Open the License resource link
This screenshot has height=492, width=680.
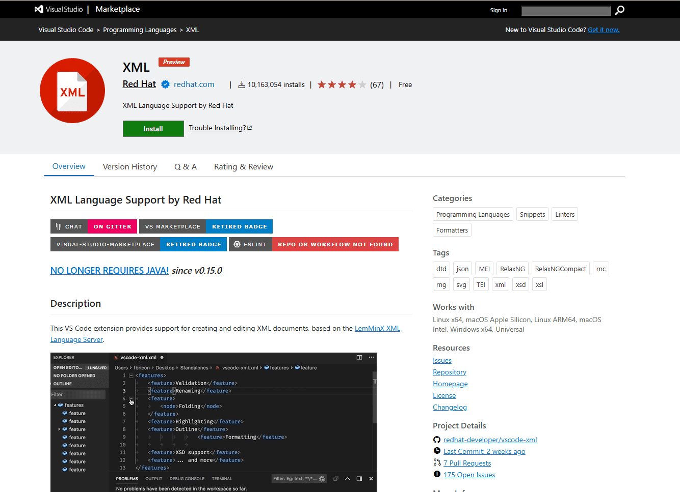point(444,395)
